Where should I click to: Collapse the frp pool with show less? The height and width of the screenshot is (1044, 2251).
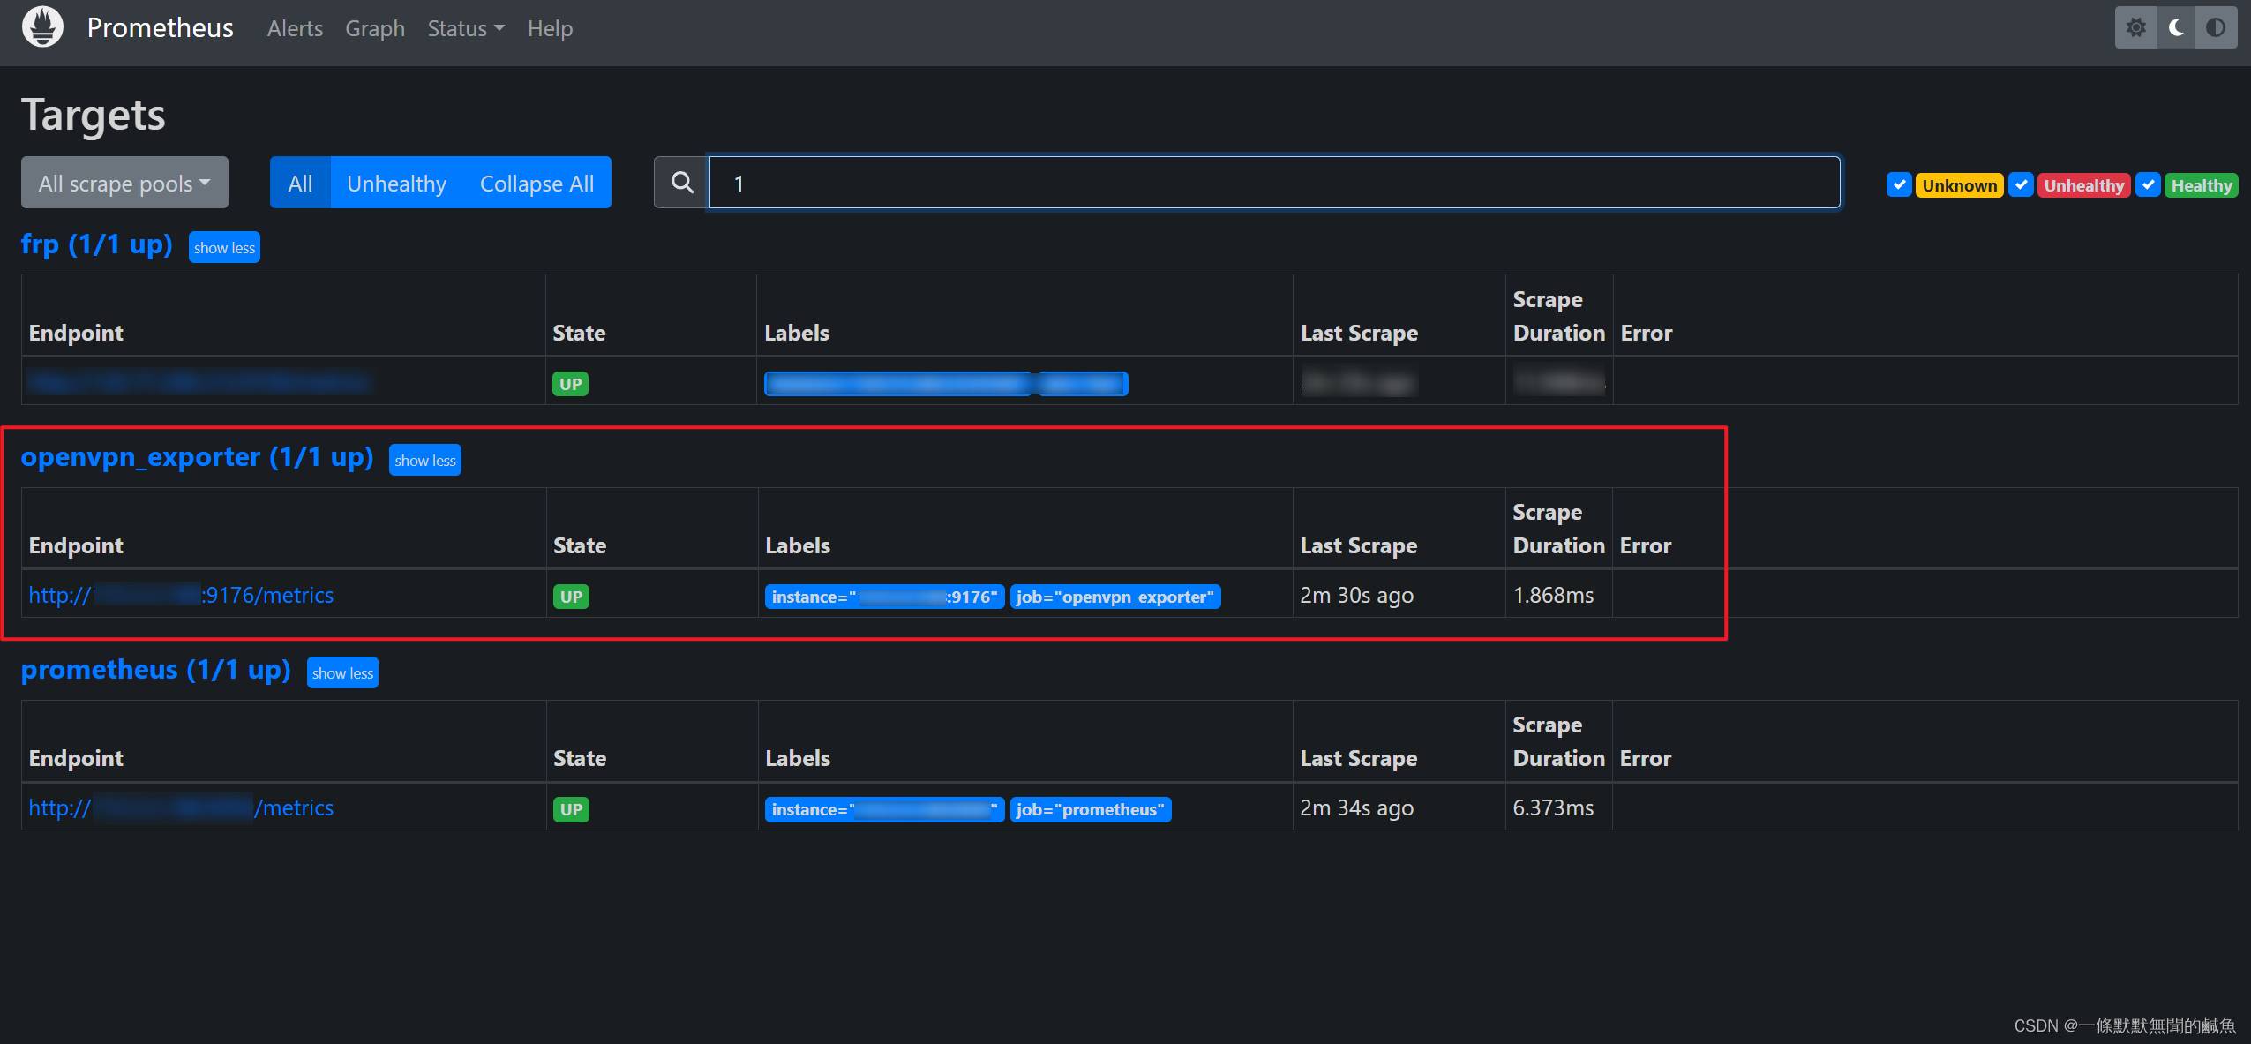(224, 248)
